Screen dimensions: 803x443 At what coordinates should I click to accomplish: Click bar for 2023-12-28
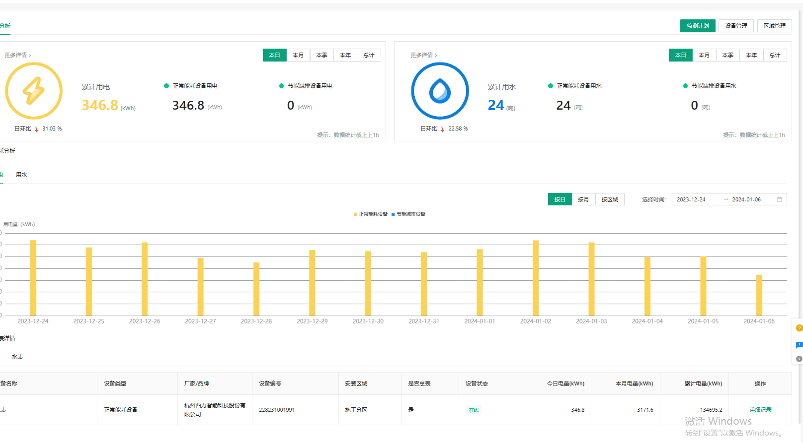tap(256, 289)
